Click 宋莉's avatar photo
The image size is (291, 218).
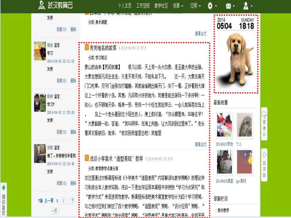(x=40, y=153)
